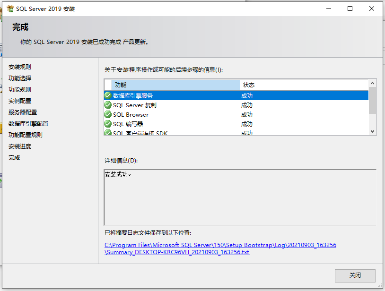Click 成功 status of SQL 编写器
Screen dimensions: 385x291
(247, 124)
